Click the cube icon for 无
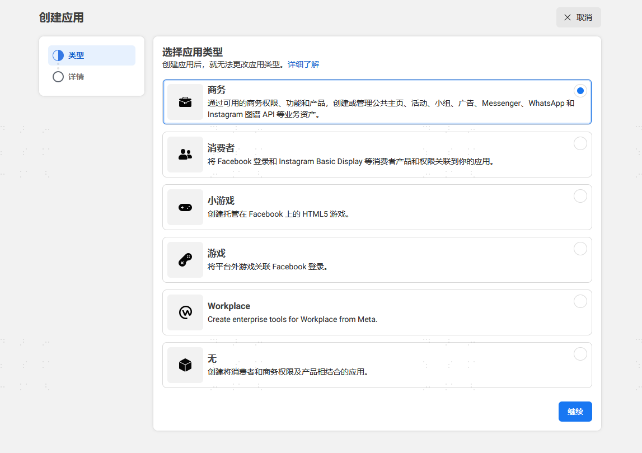 click(x=185, y=365)
